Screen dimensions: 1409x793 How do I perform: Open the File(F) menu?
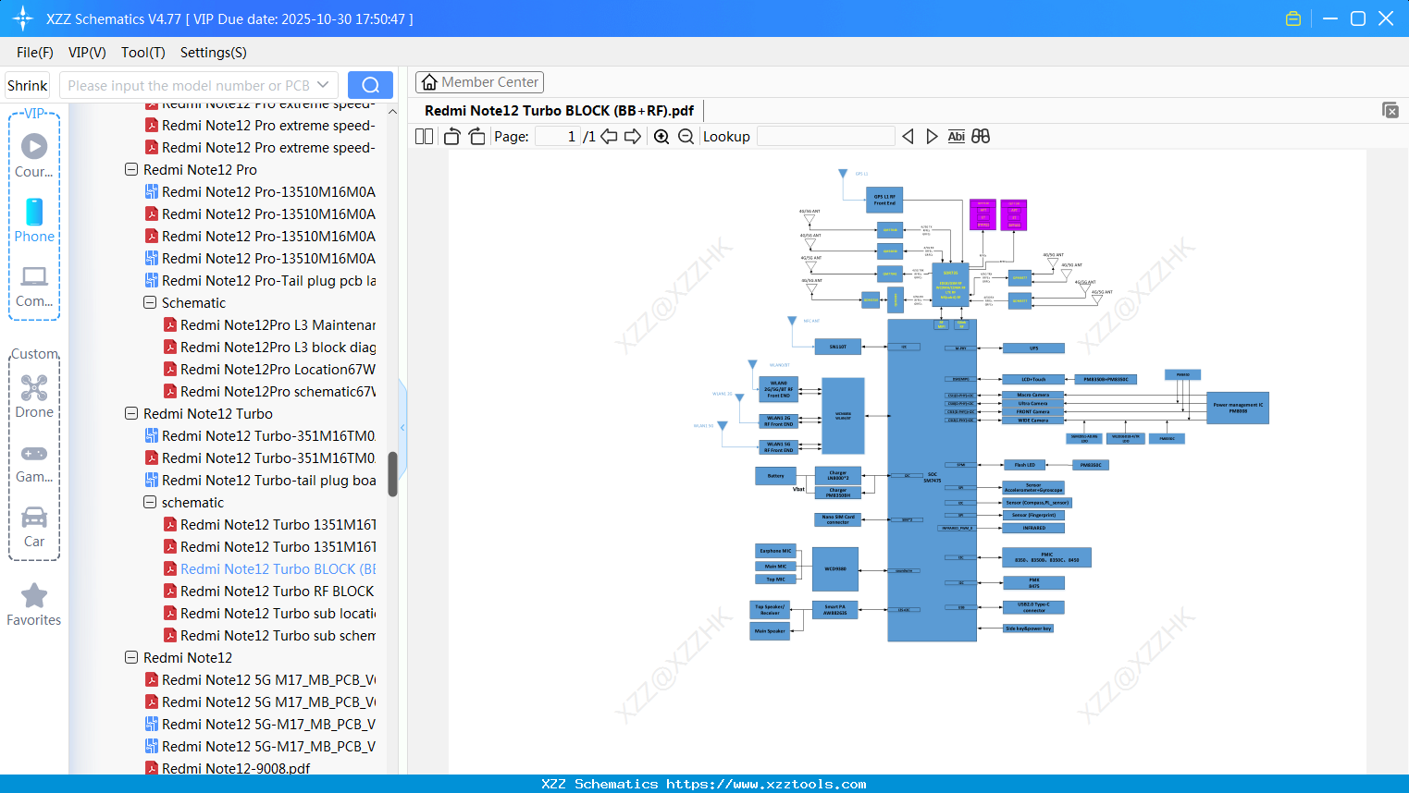tap(35, 53)
